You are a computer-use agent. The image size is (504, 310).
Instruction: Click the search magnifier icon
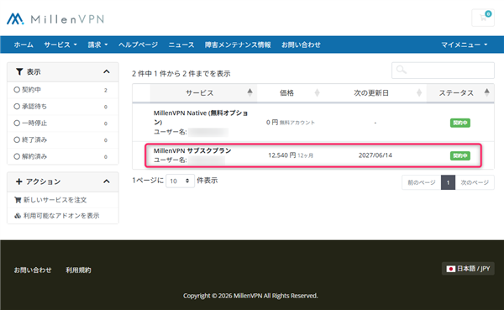click(402, 70)
